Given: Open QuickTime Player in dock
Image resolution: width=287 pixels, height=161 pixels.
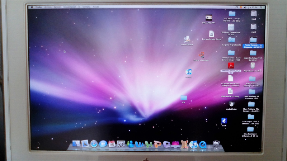Looking at the screenshot, I should tap(203, 145).
